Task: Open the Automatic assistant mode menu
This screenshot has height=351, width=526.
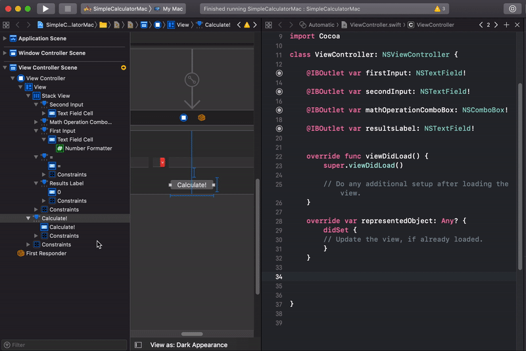Action: point(317,25)
